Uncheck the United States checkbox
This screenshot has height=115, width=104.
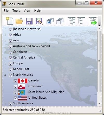[15, 98]
